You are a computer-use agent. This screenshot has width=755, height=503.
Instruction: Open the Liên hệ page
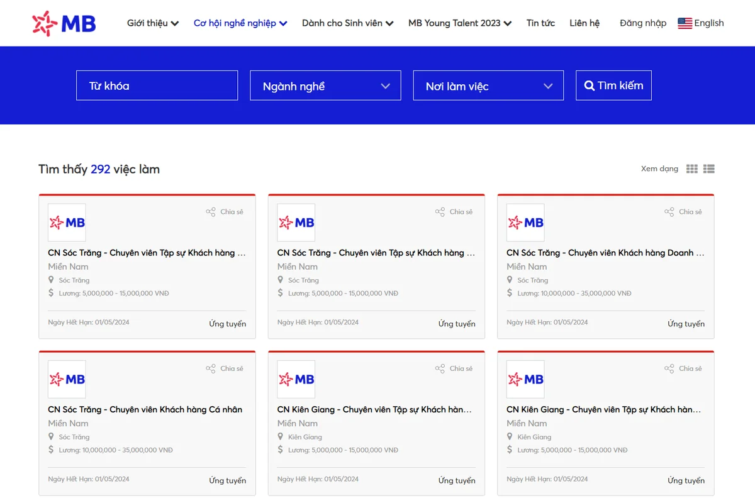584,23
